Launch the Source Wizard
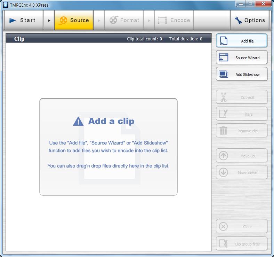The width and height of the screenshot is (274, 257). 242,57
